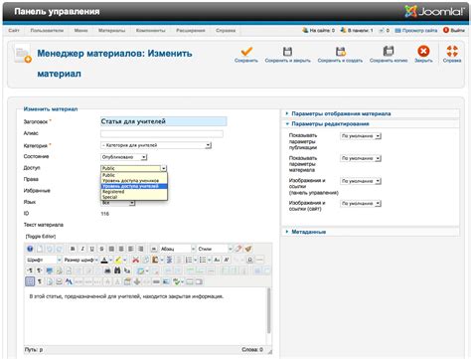Click the editor fullscreen monitor icon
This screenshot has height=359, width=471.
pos(50,270)
